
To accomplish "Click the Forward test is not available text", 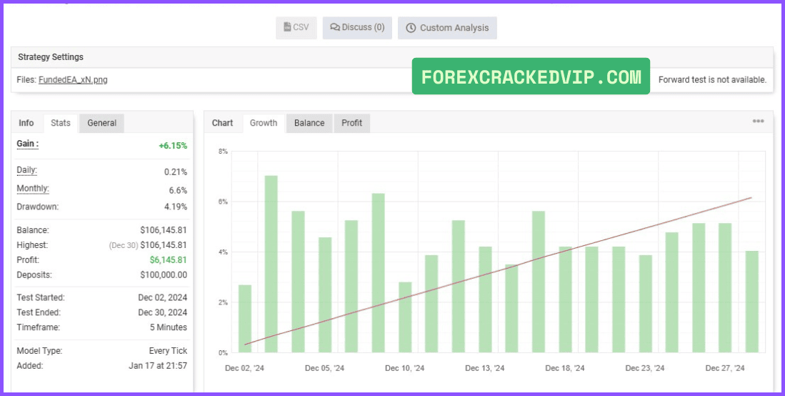I will pos(712,80).
